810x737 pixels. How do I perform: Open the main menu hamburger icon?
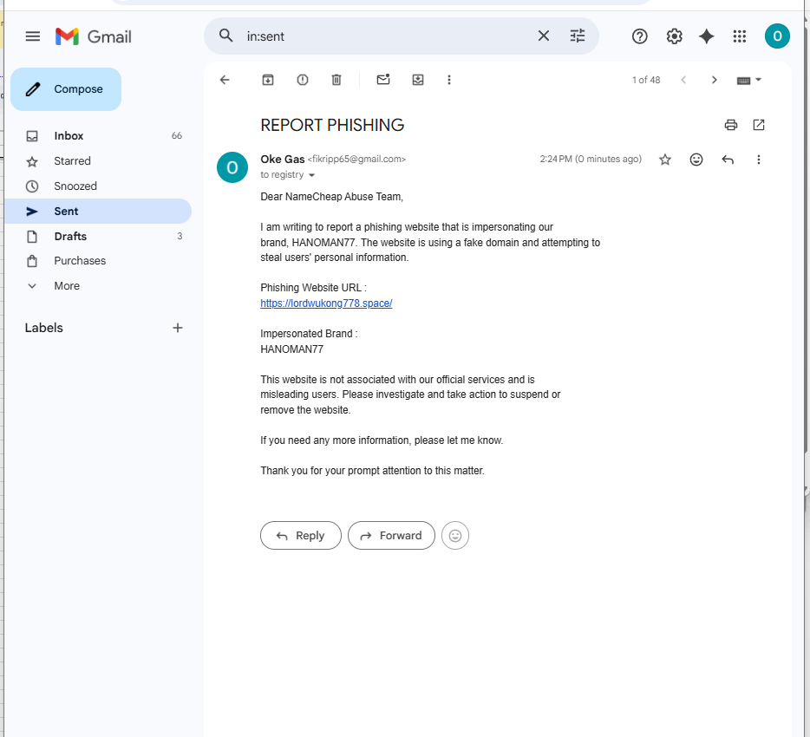click(x=33, y=36)
